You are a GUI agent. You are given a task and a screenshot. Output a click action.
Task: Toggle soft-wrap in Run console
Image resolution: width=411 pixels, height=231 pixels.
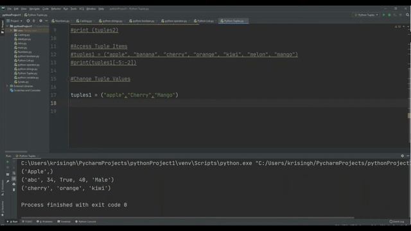point(14,173)
